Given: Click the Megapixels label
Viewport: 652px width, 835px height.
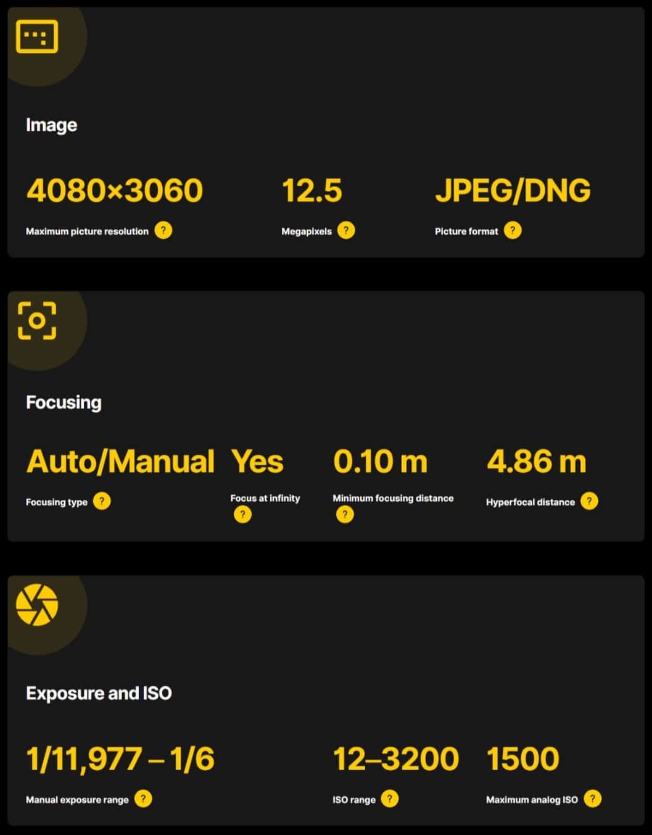Looking at the screenshot, I should (x=307, y=231).
